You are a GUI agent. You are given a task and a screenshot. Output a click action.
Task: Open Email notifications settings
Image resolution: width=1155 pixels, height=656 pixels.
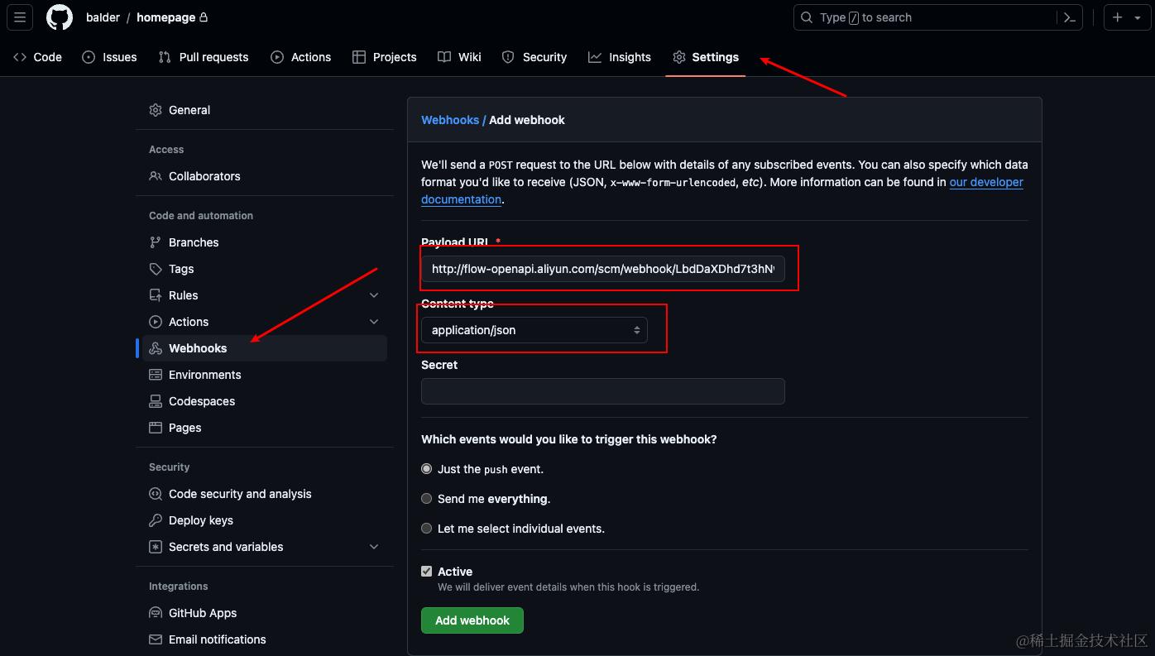tap(218, 639)
